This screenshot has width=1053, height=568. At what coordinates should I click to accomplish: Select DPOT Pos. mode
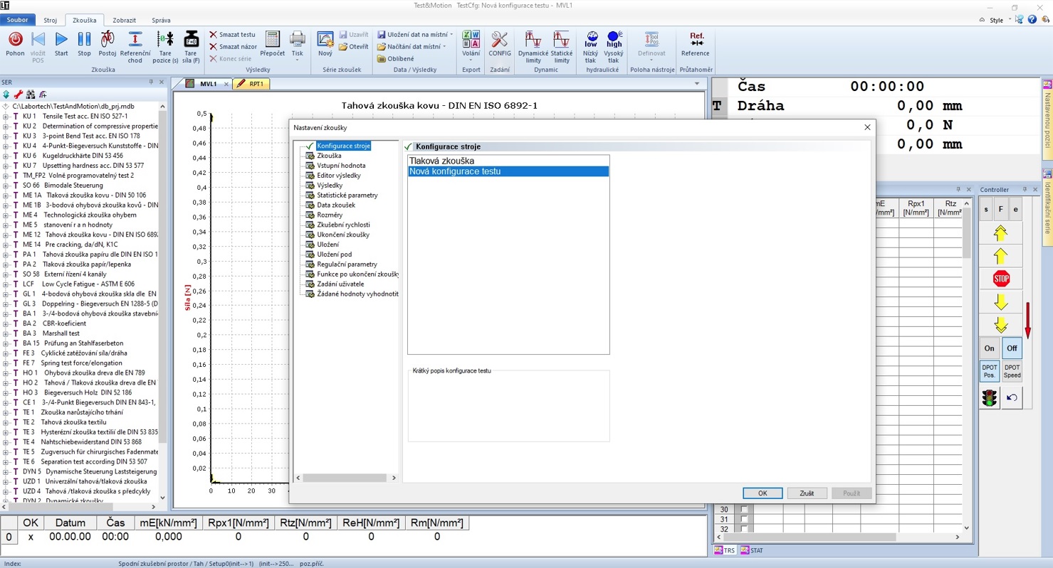coord(990,371)
